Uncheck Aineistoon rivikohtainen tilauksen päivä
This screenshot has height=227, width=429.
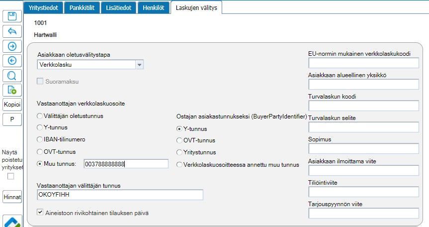click(x=41, y=213)
